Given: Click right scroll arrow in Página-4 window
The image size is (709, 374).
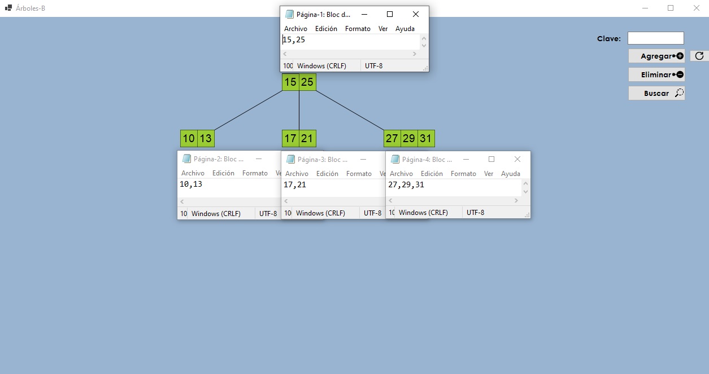Looking at the screenshot, I should coord(516,200).
